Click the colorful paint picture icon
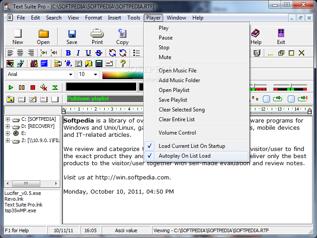Screen dimensions: 317x238 (10, 63)
